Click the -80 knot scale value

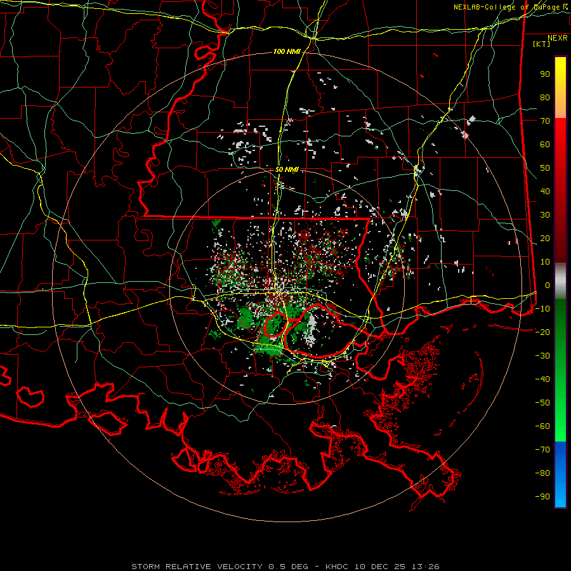click(x=542, y=473)
